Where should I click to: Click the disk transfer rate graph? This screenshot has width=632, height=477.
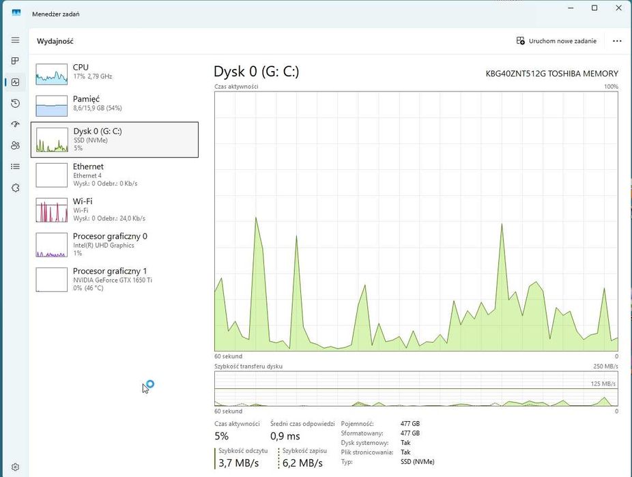click(x=416, y=388)
